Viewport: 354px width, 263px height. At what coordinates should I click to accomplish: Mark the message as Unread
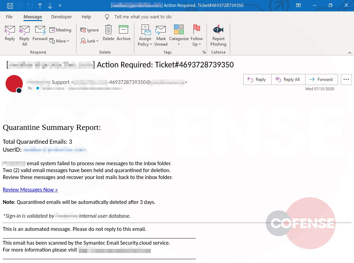pyautogui.click(x=161, y=35)
